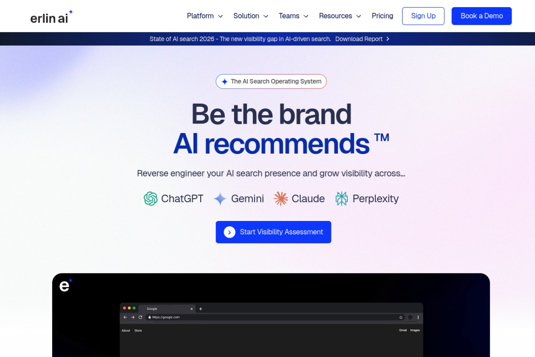This screenshot has height=357, width=535.
Task: Click the 'AI recommends' headline text
Action: click(271, 144)
